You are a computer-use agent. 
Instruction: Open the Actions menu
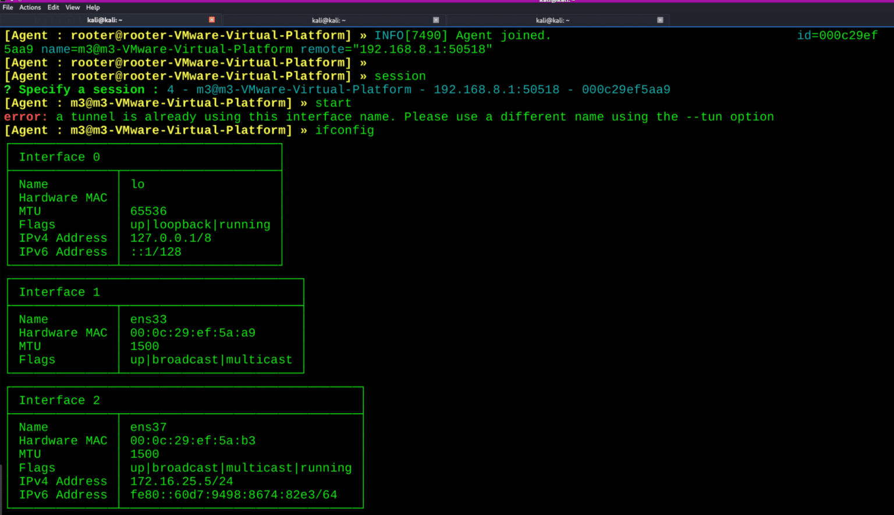coord(30,7)
